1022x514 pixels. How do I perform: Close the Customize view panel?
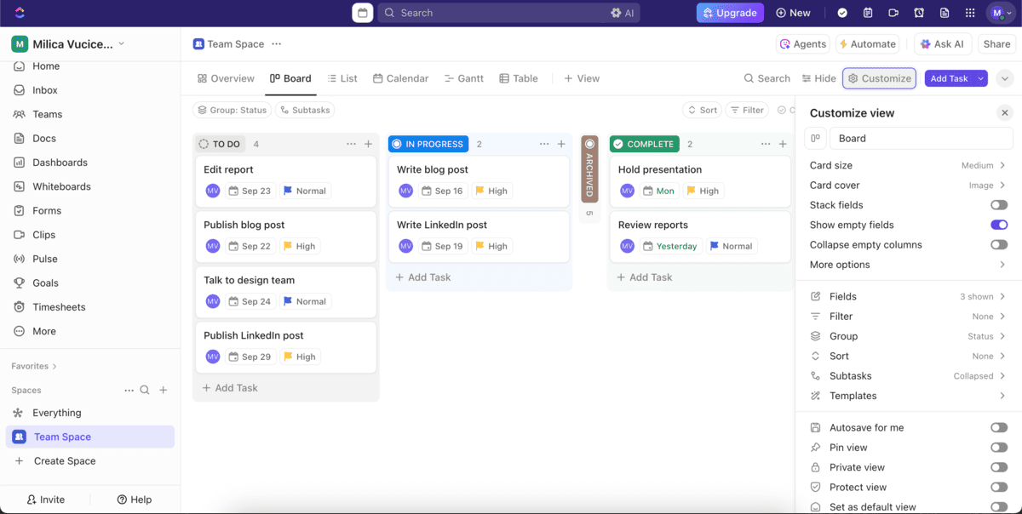pos(1005,113)
